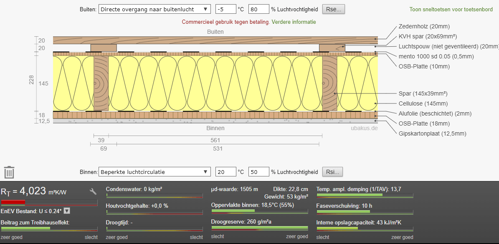Select the Gipskartonplaat (12,5mm) layer label

point(432,133)
